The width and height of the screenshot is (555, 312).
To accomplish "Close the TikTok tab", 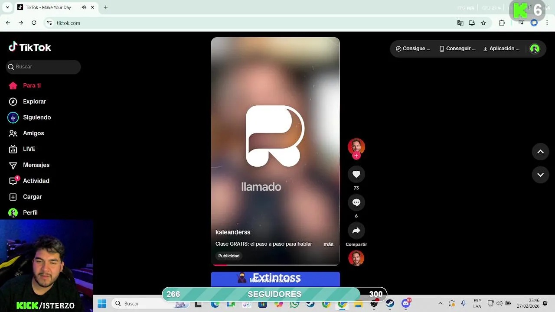I will [x=92, y=7].
